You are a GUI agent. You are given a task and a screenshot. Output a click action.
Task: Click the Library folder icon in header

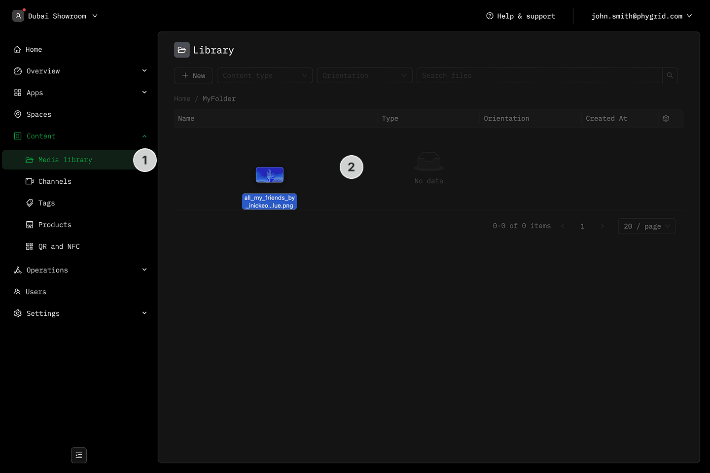click(182, 50)
